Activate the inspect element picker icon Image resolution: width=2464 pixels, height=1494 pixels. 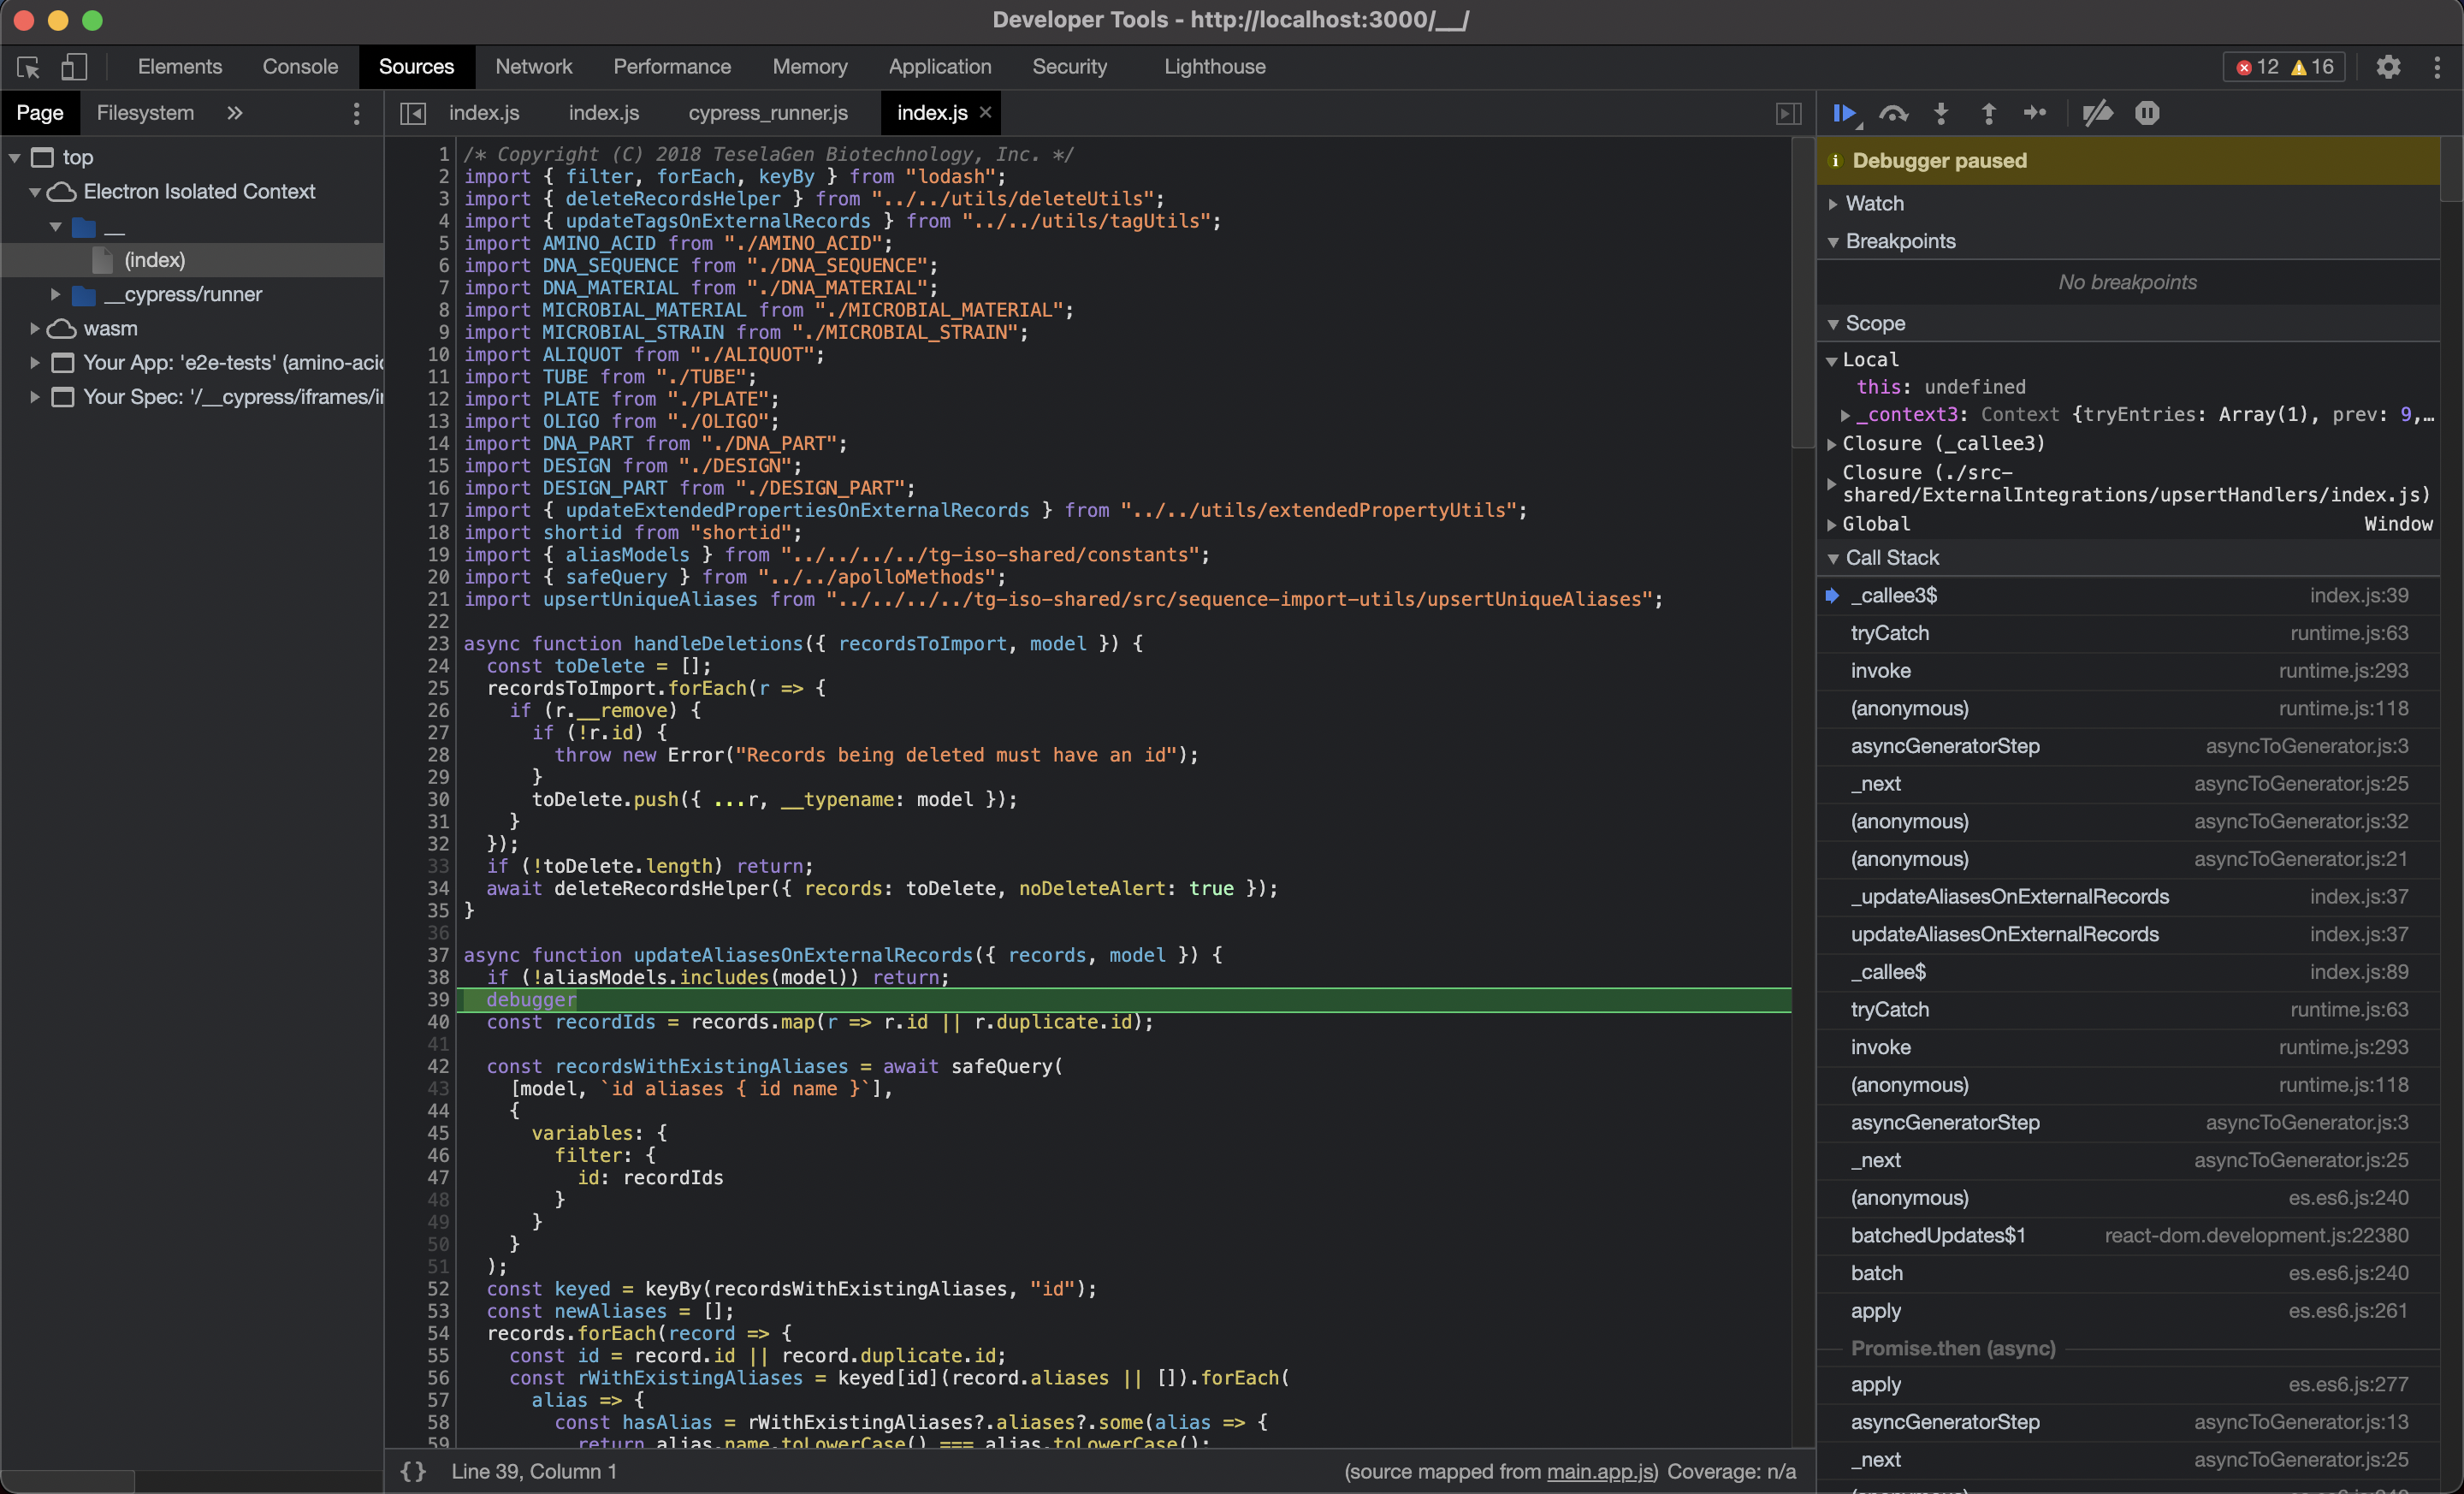(x=28, y=67)
